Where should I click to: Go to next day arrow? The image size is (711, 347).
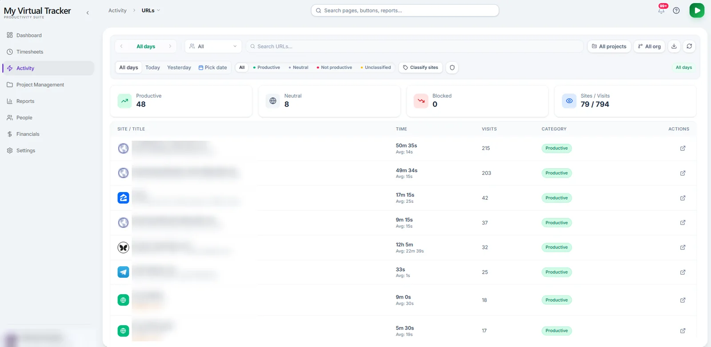[170, 46]
